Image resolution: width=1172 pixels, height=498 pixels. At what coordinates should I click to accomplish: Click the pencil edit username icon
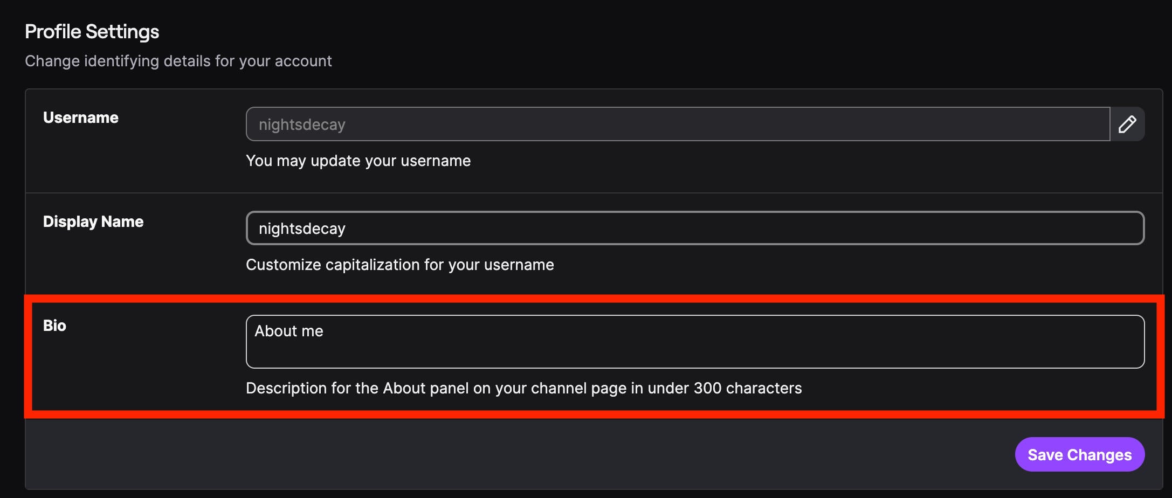[1127, 124]
